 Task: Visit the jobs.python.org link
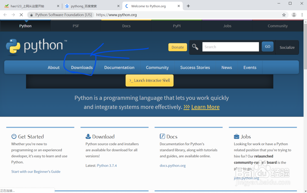click(246, 178)
